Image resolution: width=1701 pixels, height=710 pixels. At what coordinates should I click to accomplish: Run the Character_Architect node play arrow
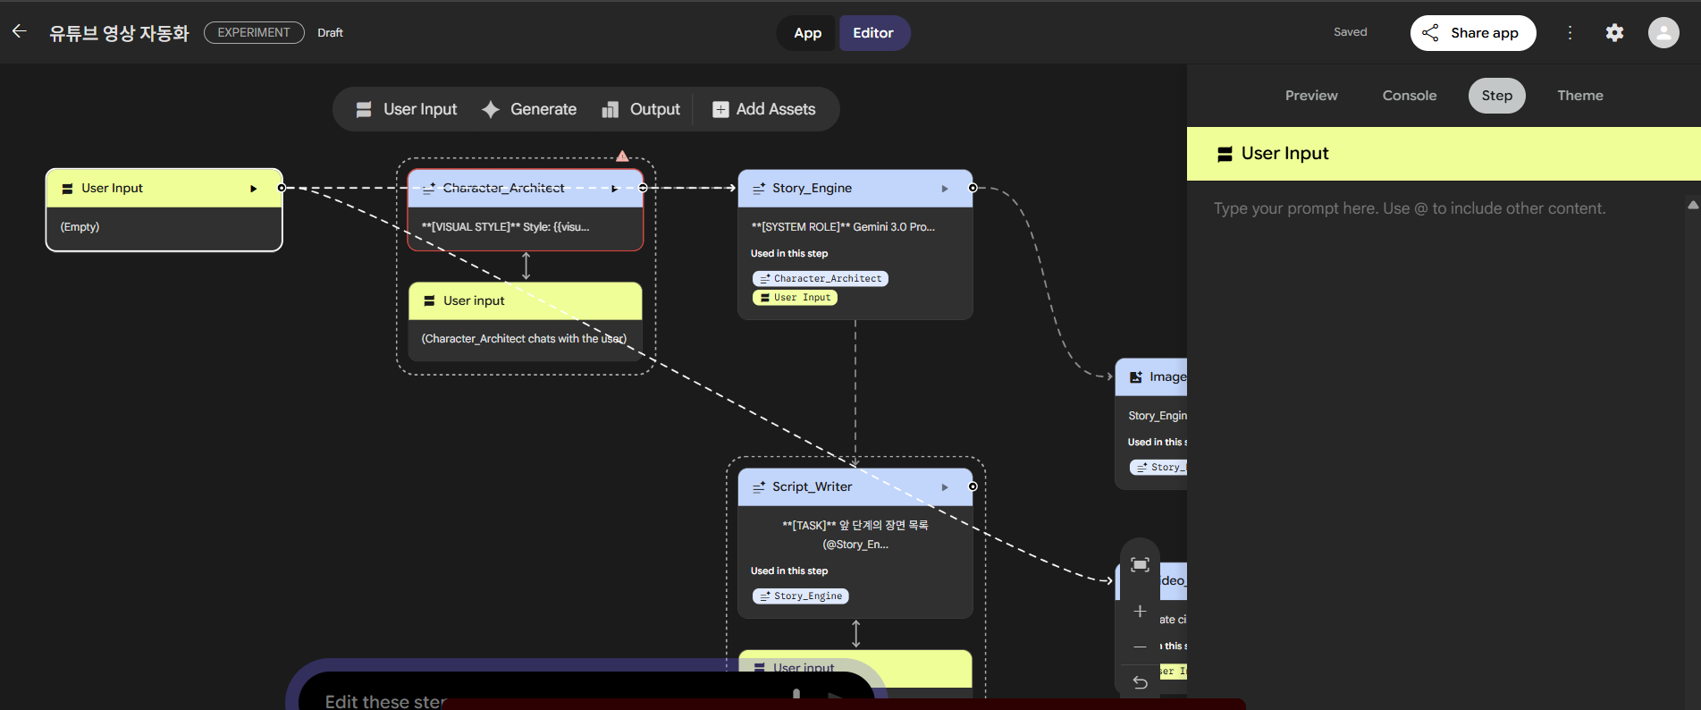coord(615,189)
